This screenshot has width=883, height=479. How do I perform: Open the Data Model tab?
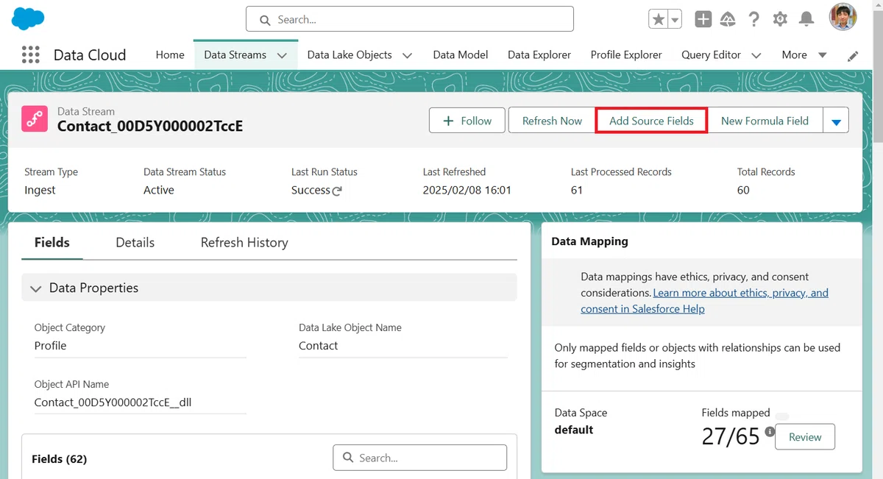click(460, 54)
